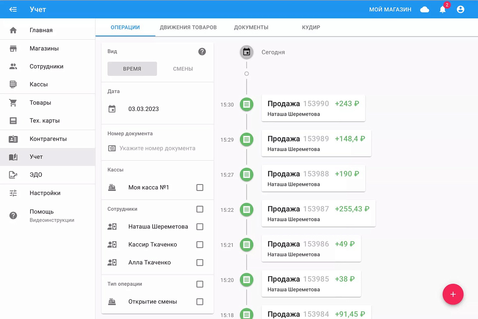Click the back arrow next to Учет
478x319 pixels.
pos(13,10)
